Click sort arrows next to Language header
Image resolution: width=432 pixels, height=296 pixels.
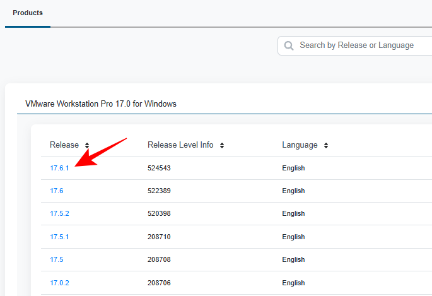(325, 146)
